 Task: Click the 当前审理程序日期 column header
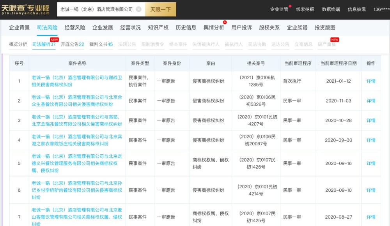click(339, 64)
